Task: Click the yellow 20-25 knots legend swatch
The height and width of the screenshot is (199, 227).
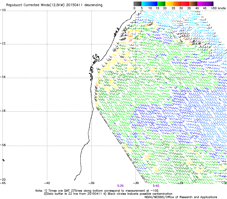Action: coord(169,4)
